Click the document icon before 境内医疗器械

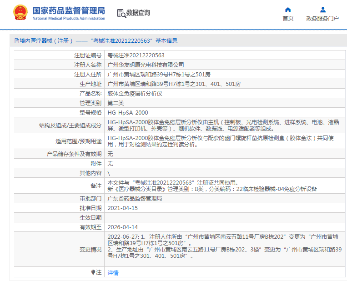click(x=16, y=41)
